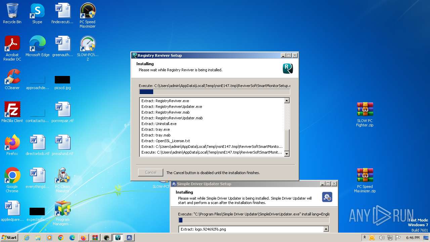This screenshot has width=430, height=242.
Task: Select SLOW PC Fighter.zip archive
Action: pos(365,114)
